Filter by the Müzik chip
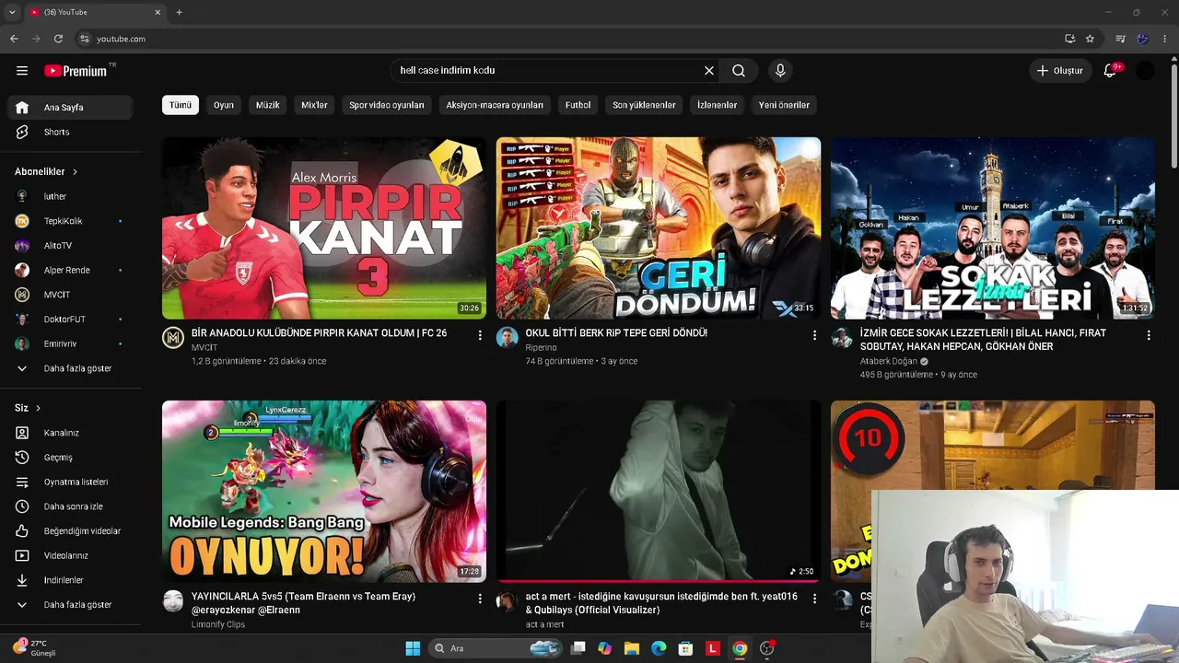Image resolution: width=1179 pixels, height=663 pixels. coord(268,105)
